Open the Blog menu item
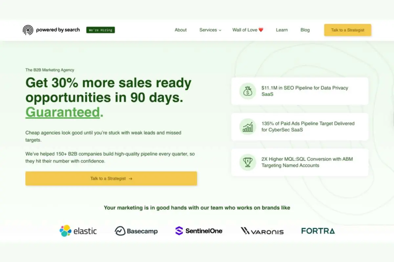Image resolution: width=394 pixels, height=262 pixels. [x=305, y=30]
